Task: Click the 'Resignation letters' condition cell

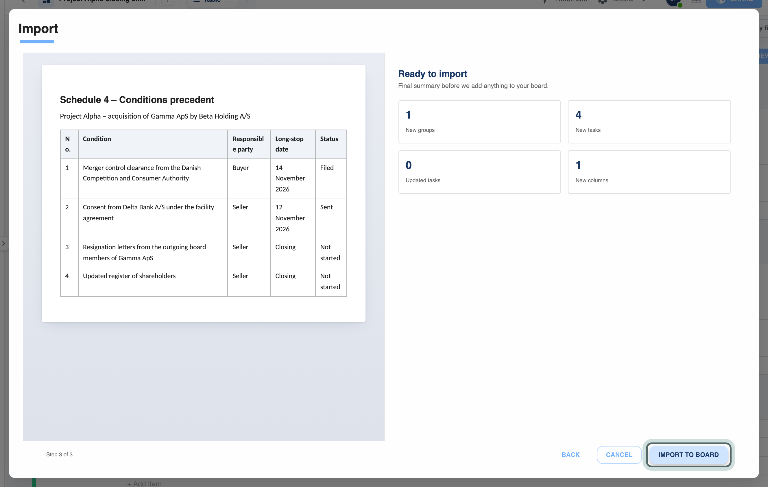Action: (153, 252)
